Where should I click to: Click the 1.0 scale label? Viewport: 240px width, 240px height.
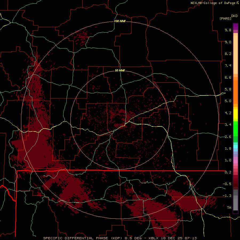pos(228,160)
